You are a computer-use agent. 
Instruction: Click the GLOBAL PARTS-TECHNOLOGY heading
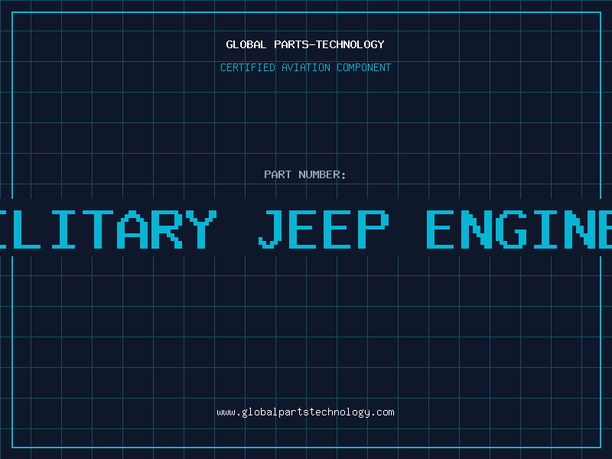point(305,44)
